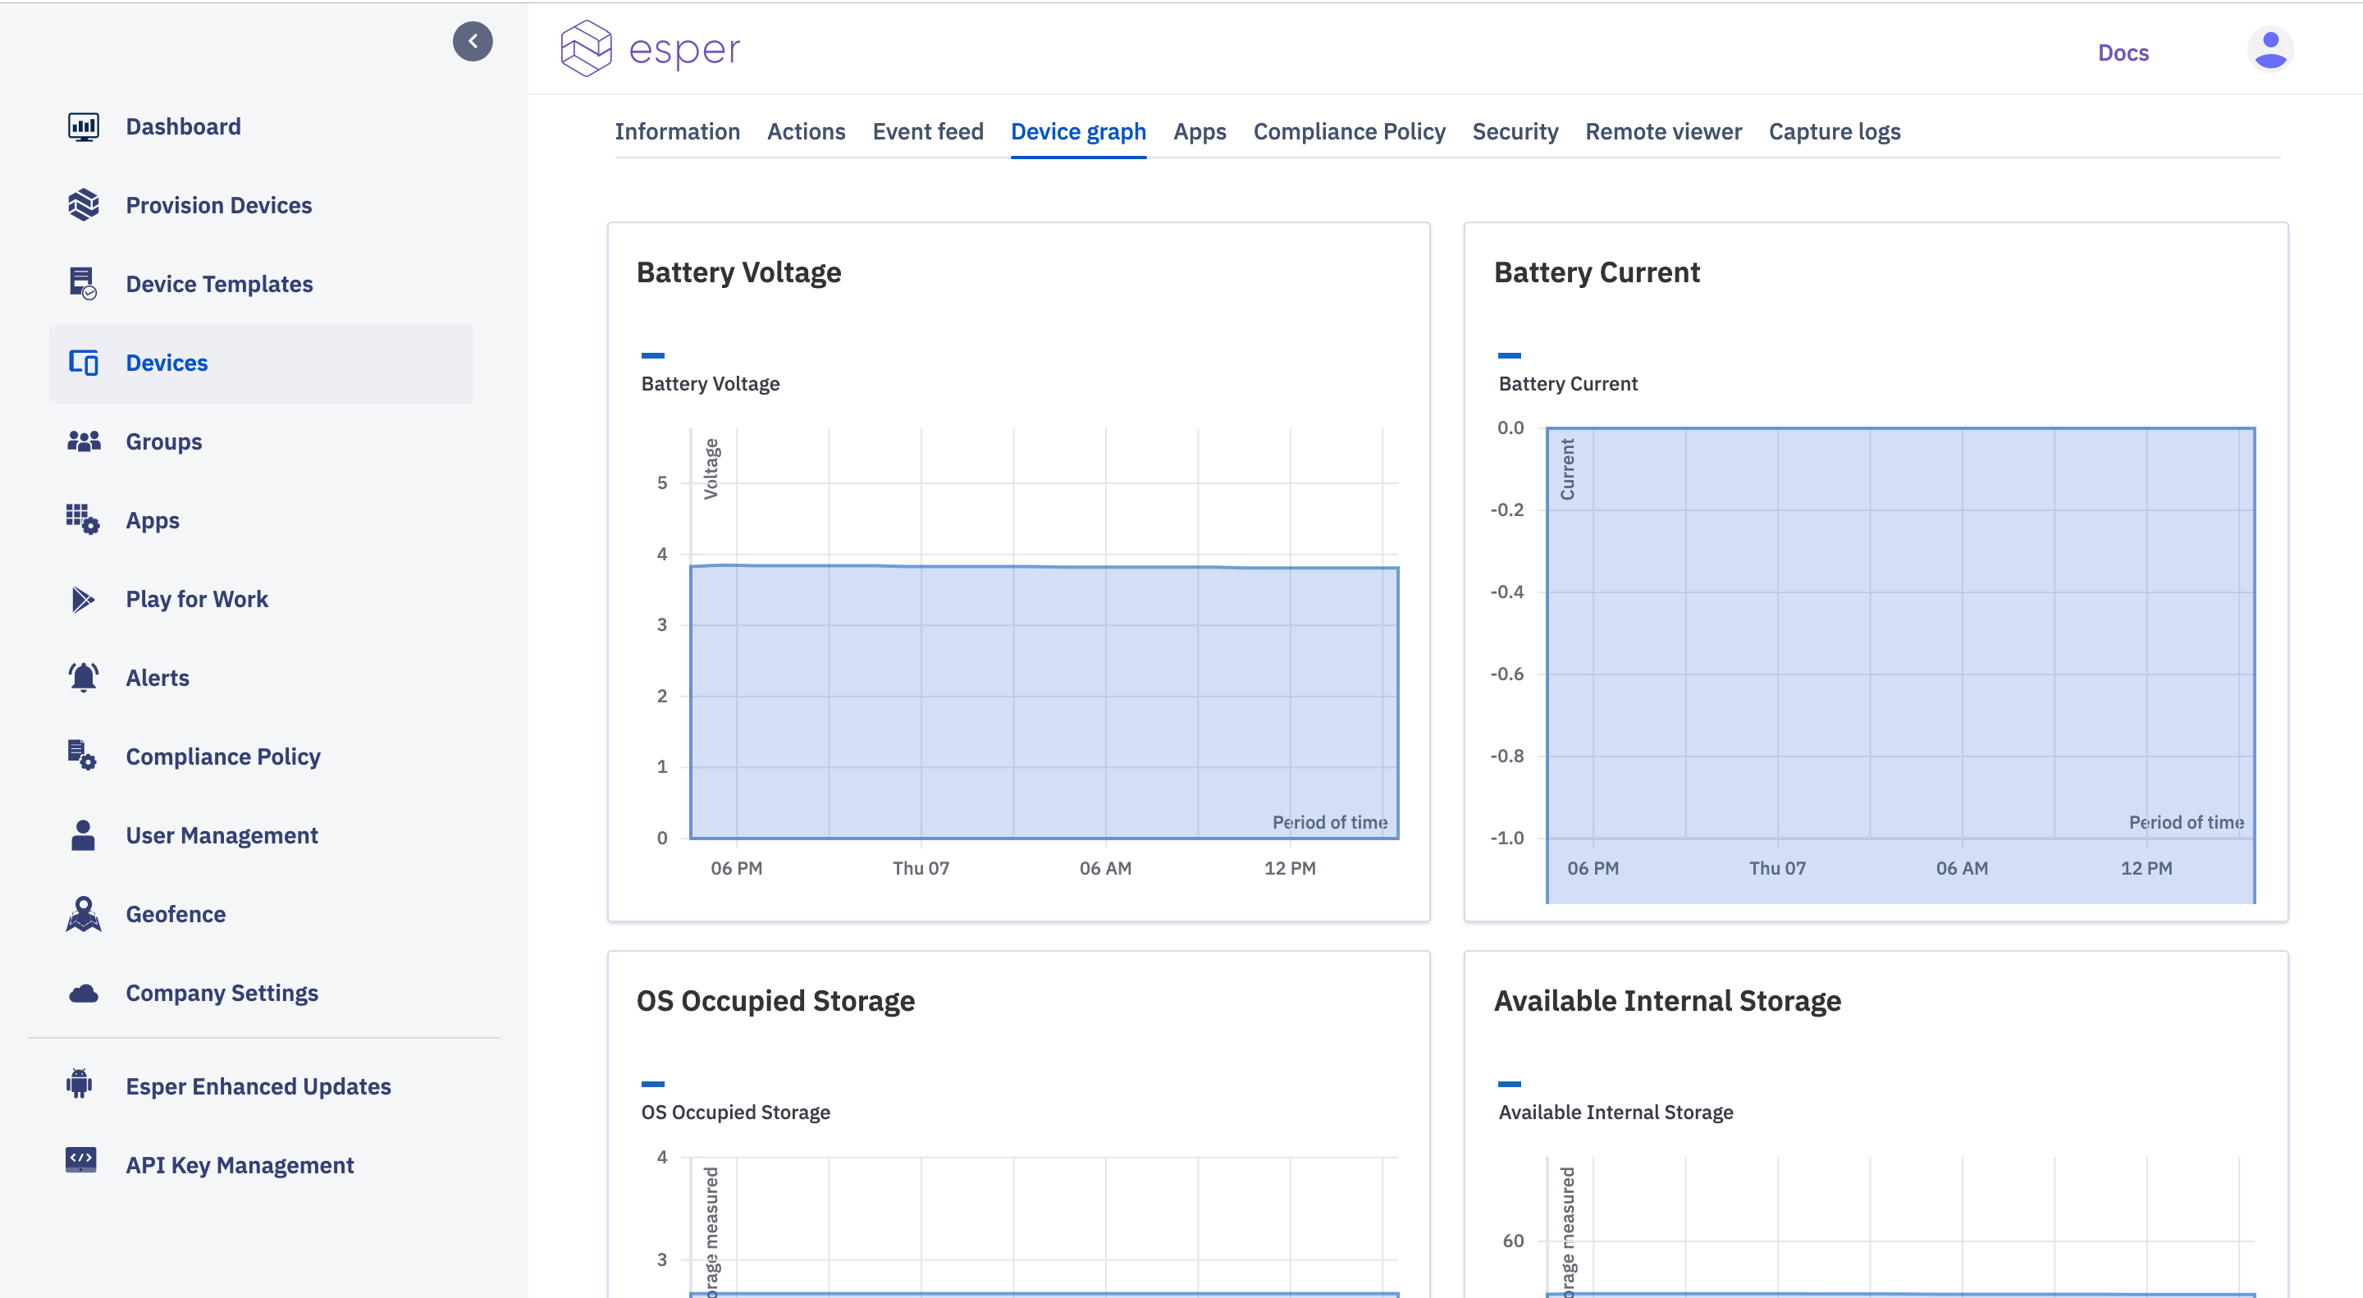Click the Available Internal Storage legend swatch
This screenshot has height=1298, width=2363.
point(1509,1085)
